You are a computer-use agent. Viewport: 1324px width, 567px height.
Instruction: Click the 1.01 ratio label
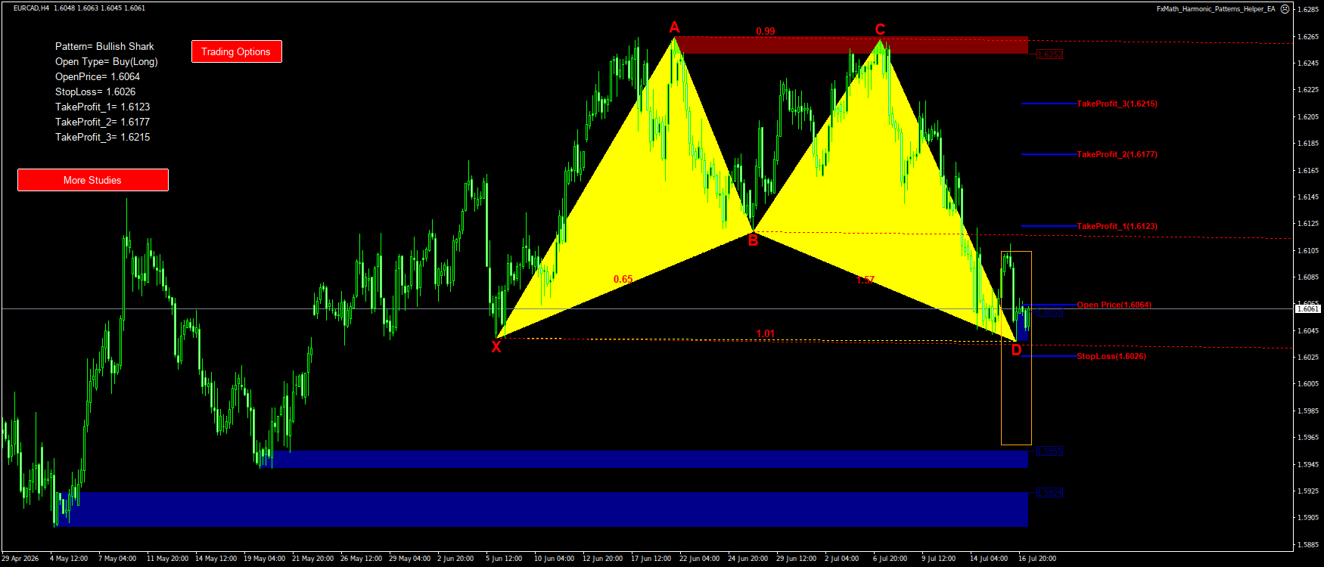click(766, 333)
